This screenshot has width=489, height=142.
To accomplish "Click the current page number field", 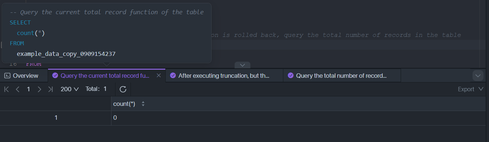I will click(x=28, y=89).
